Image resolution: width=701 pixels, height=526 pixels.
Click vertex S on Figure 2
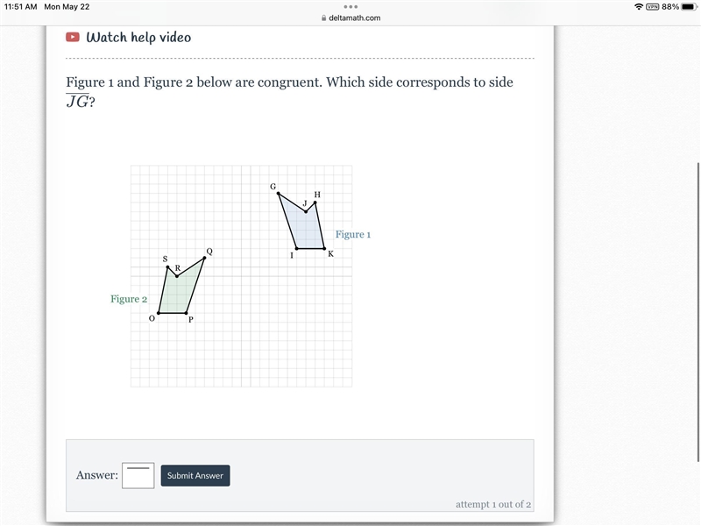click(x=167, y=267)
